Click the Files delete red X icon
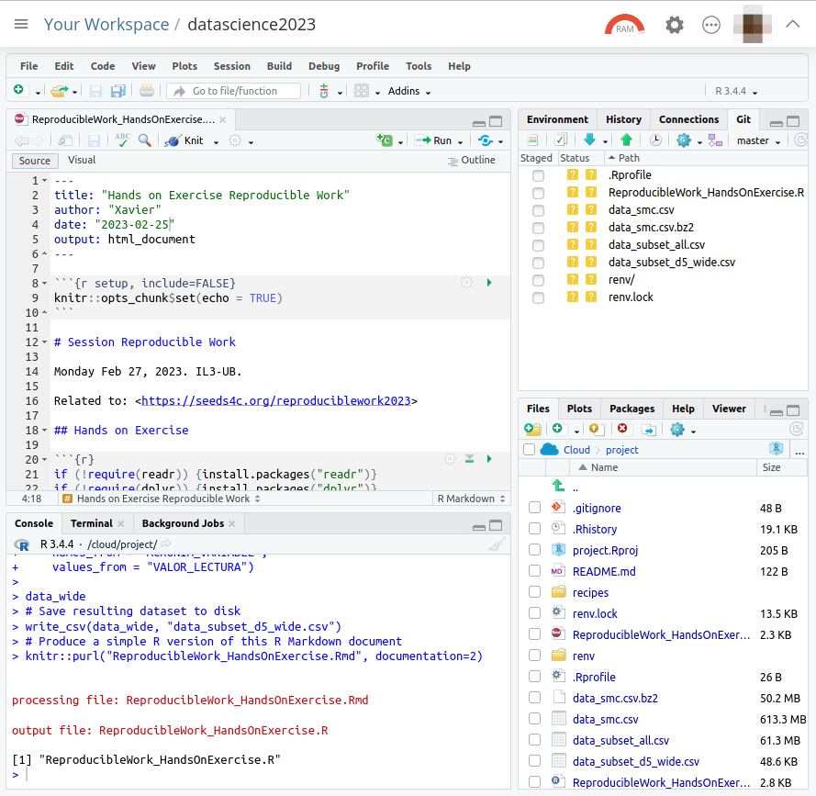Screen dimensions: 816x796 [622, 429]
